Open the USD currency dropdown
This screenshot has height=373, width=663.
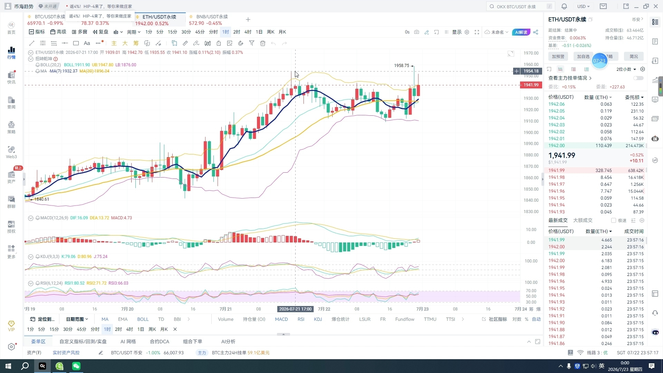point(584,6)
